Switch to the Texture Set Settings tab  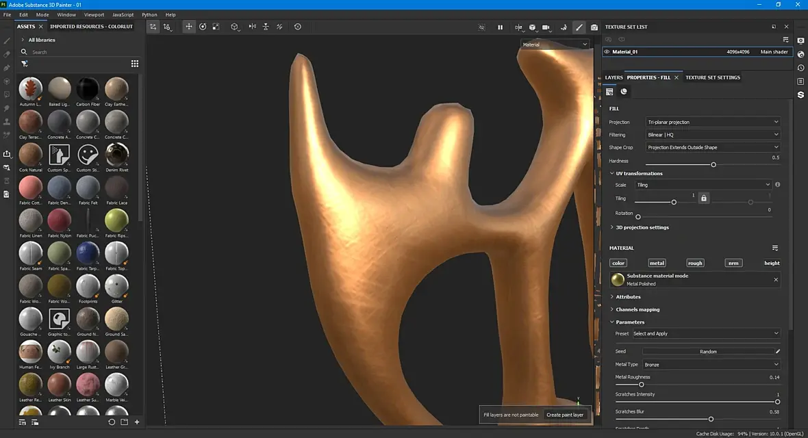712,77
